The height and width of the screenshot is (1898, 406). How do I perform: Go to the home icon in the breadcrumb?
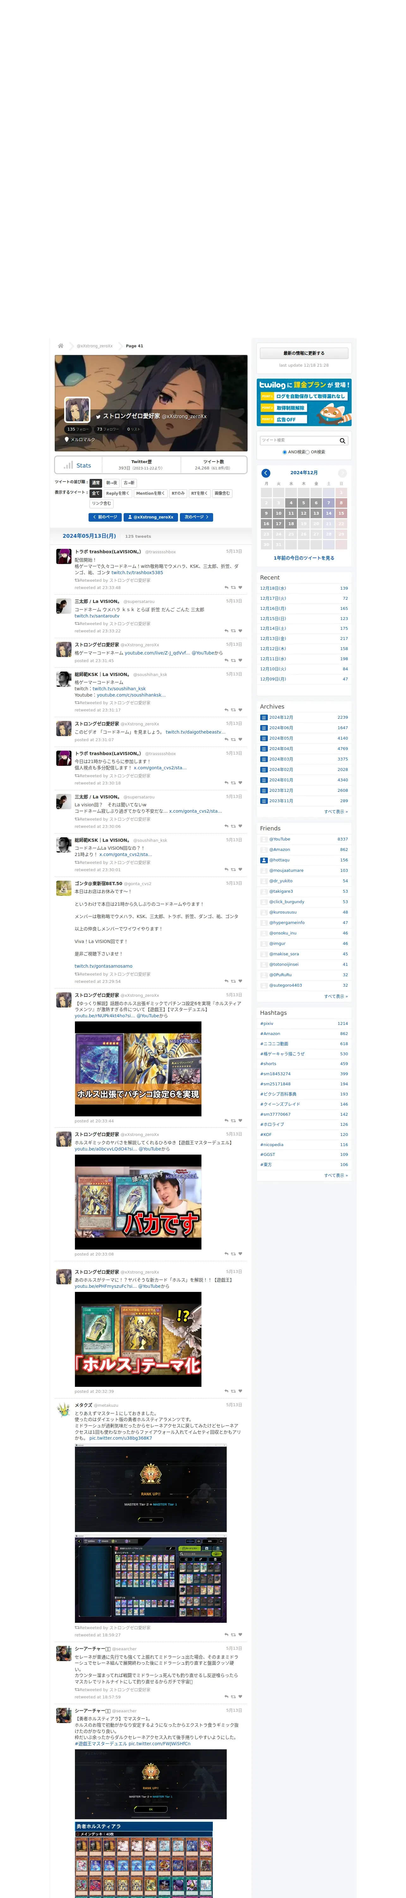point(60,345)
